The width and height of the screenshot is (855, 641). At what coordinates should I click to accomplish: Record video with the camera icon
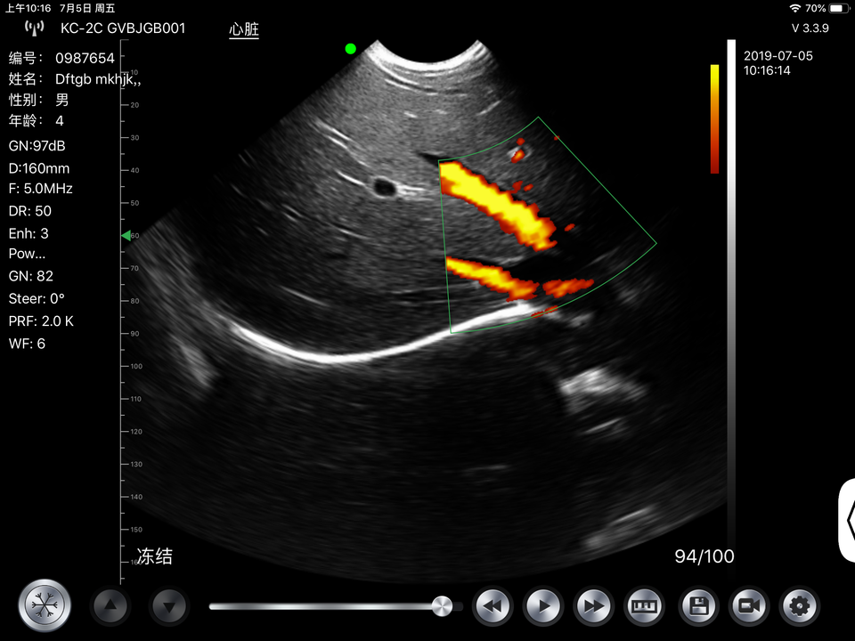click(x=749, y=606)
